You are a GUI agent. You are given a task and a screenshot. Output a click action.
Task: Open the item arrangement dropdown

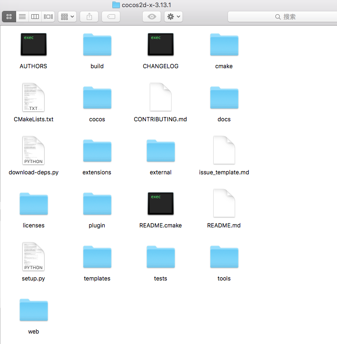[x=67, y=17]
